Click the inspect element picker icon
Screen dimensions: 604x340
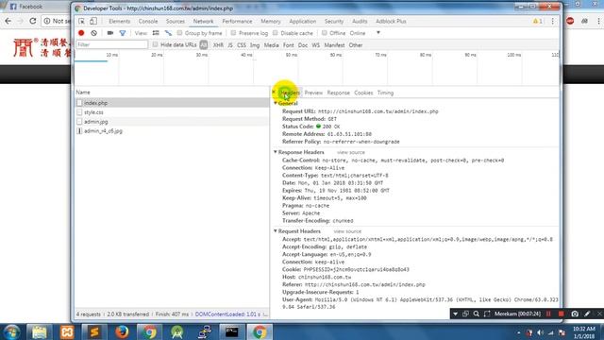click(x=82, y=21)
